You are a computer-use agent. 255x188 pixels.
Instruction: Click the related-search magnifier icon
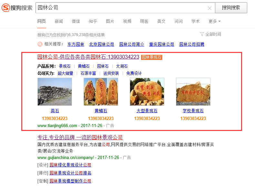tap(40, 45)
